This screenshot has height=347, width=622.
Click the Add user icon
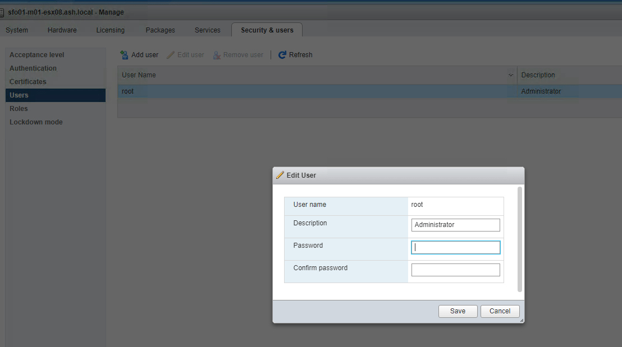[x=124, y=54]
